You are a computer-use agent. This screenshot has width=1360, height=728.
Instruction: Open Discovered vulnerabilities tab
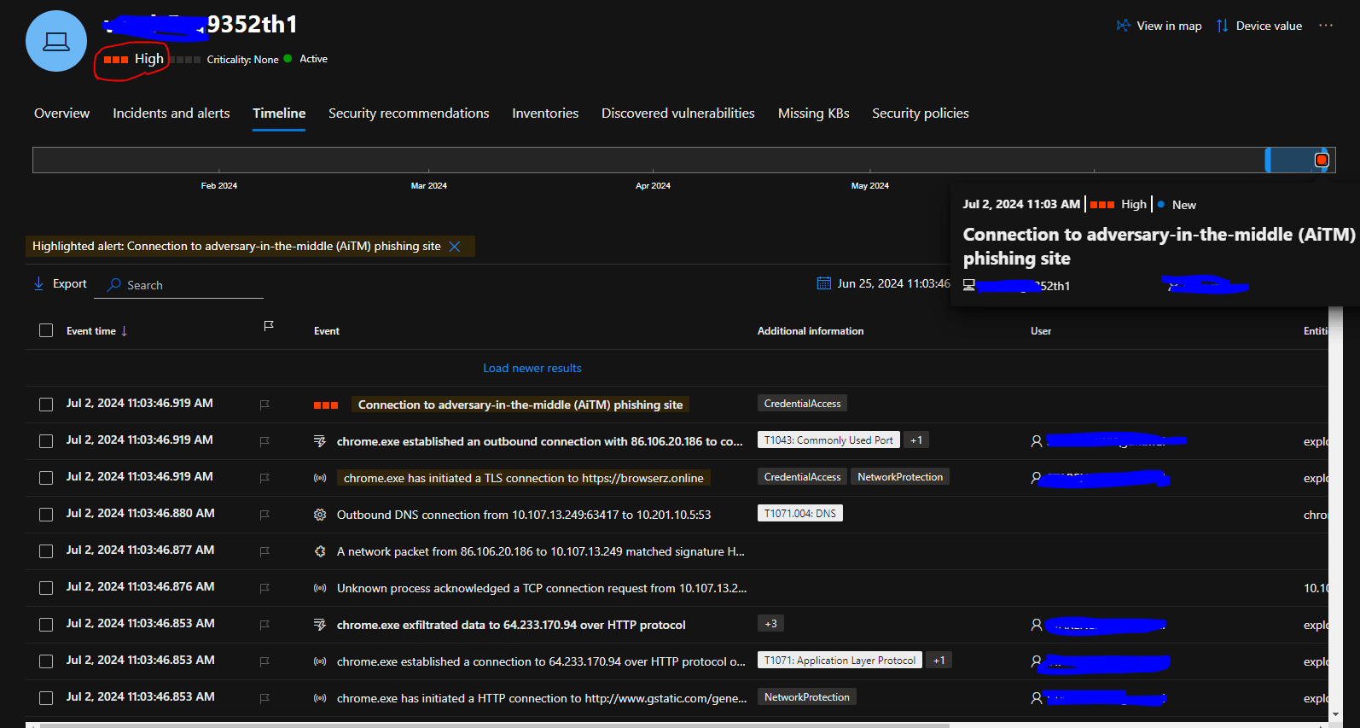678,114
